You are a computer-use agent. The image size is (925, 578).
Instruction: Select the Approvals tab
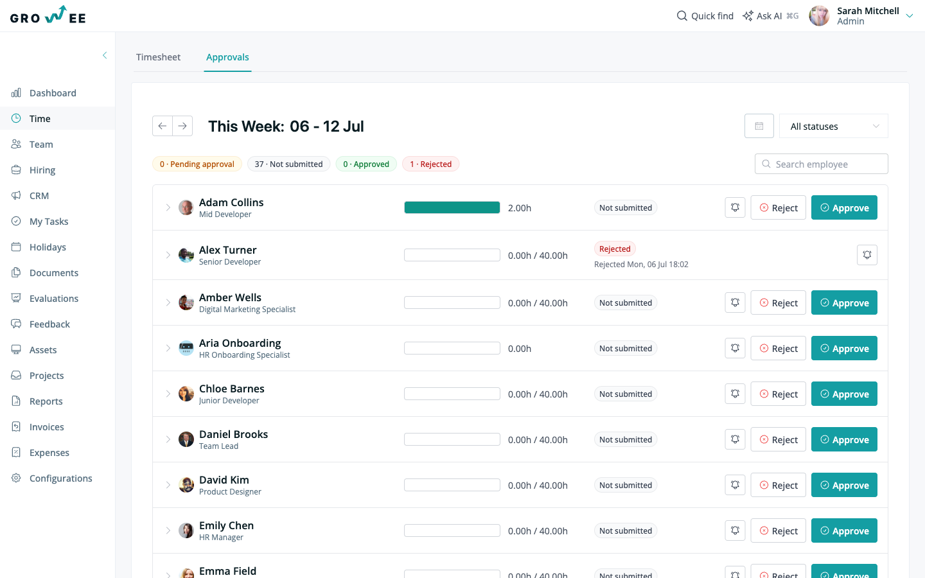pos(227,57)
